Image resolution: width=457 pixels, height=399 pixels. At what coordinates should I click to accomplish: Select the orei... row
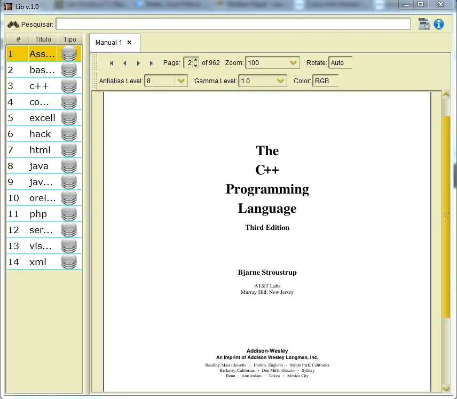pyautogui.click(x=44, y=198)
